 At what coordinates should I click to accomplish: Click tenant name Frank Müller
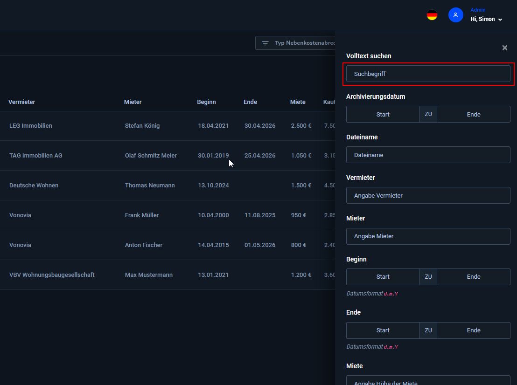click(x=141, y=215)
